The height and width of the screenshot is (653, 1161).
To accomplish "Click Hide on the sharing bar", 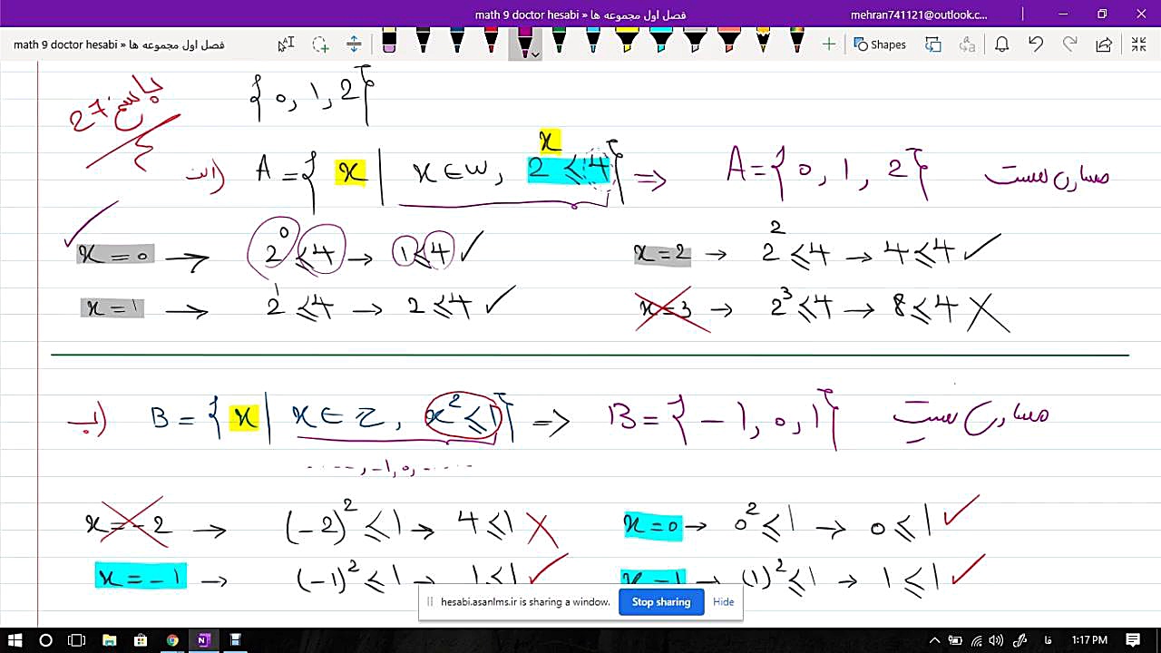I will (723, 602).
